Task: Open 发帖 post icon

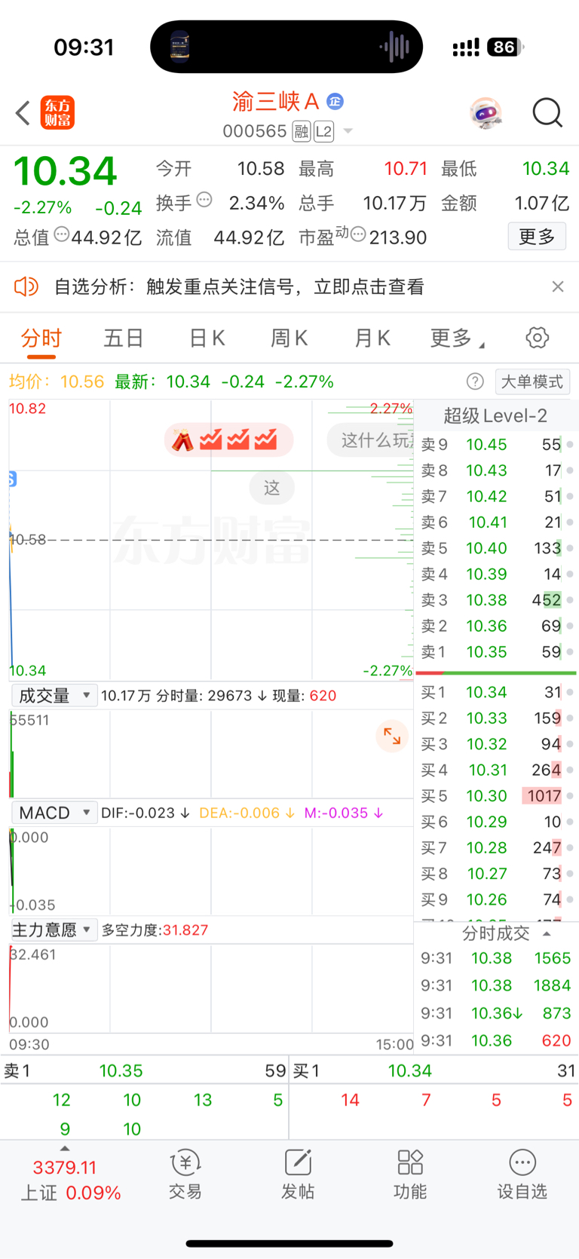Action: click(x=298, y=1175)
